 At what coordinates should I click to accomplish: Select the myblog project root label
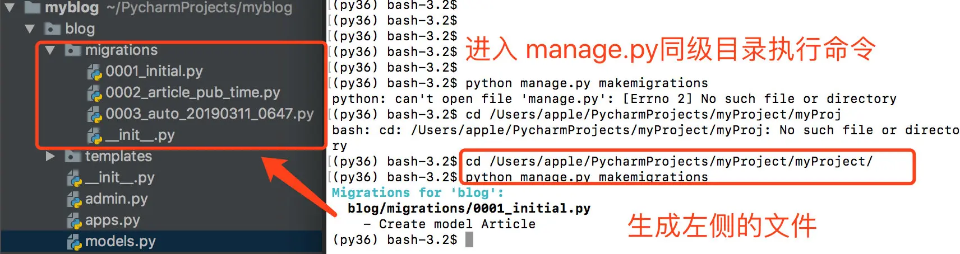coord(72,7)
